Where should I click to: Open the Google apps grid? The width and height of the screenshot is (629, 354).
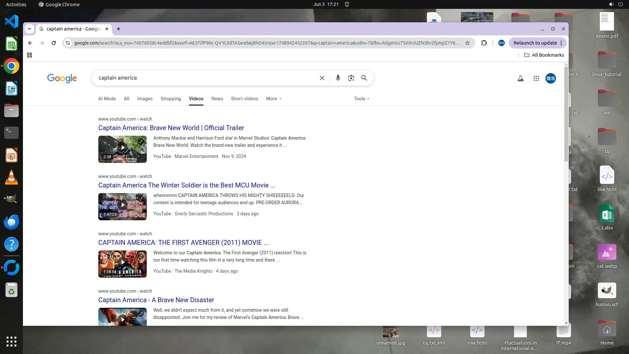click(536, 78)
